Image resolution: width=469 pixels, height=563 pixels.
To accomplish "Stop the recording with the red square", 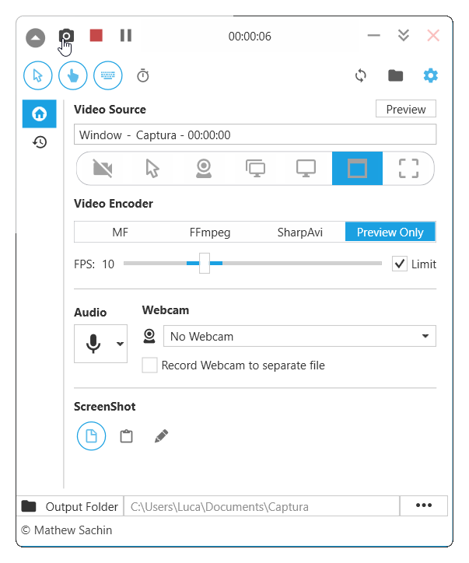I will pos(96,36).
